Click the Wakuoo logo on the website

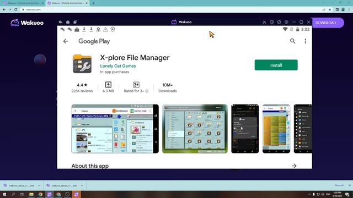[x=27, y=23]
